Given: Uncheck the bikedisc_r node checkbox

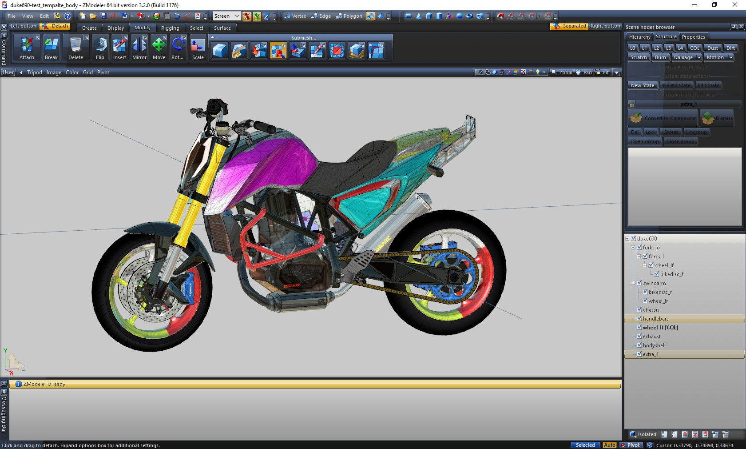Looking at the screenshot, I should (645, 292).
